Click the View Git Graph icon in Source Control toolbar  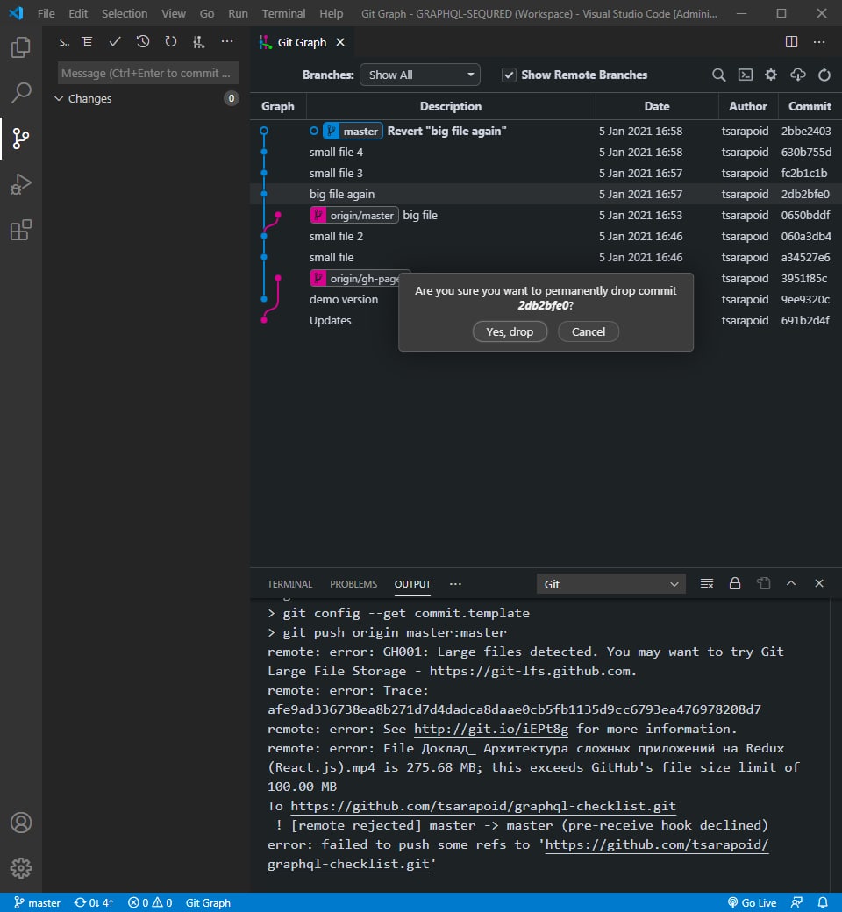tap(198, 42)
